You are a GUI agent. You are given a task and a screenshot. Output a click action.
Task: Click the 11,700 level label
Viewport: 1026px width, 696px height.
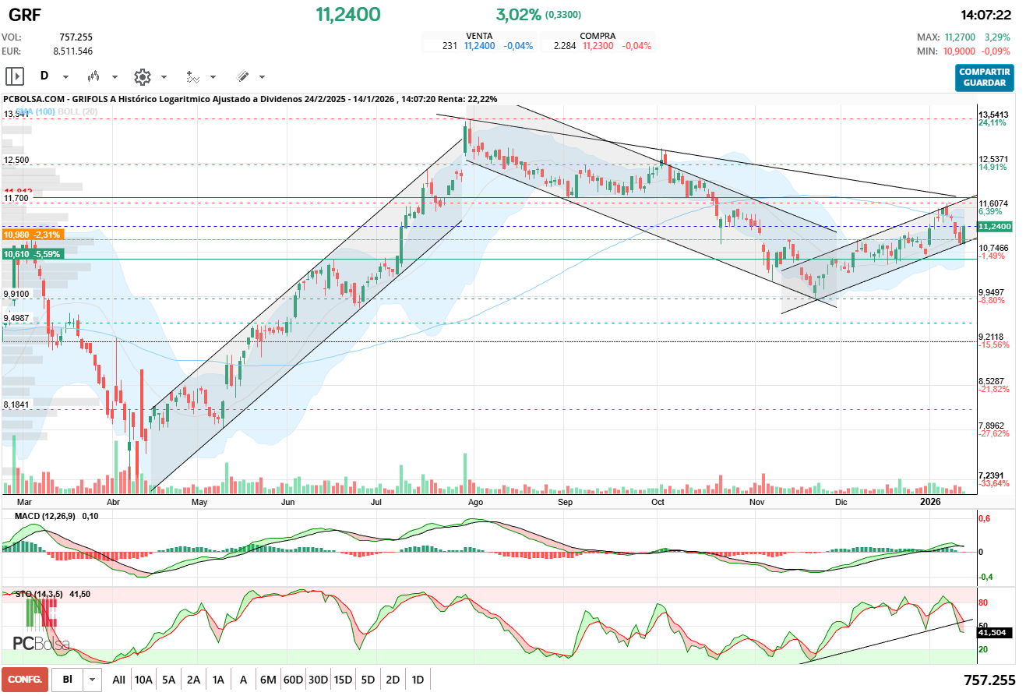pos(16,199)
